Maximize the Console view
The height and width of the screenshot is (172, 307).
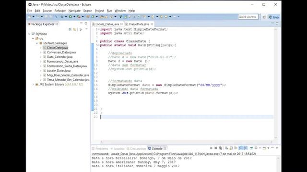[277, 148]
